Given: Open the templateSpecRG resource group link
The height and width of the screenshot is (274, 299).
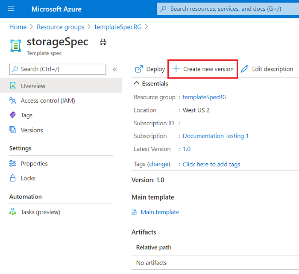Looking at the screenshot, I should (x=205, y=97).
